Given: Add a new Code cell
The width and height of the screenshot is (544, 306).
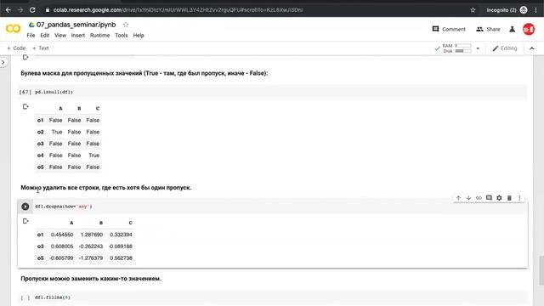Looking at the screenshot, I should [16, 48].
